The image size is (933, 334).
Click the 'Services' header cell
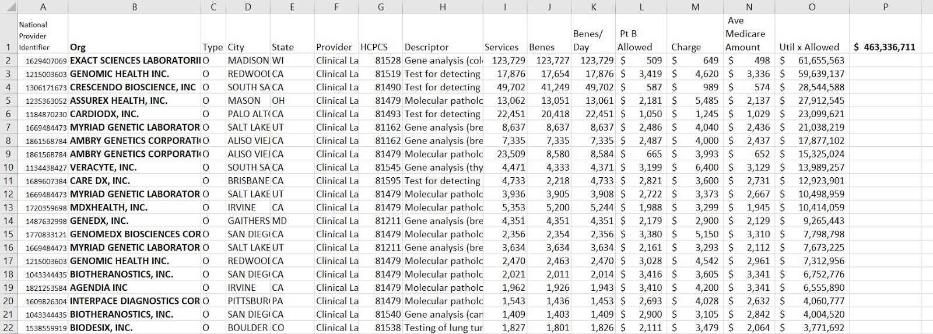[x=505, y=34]
